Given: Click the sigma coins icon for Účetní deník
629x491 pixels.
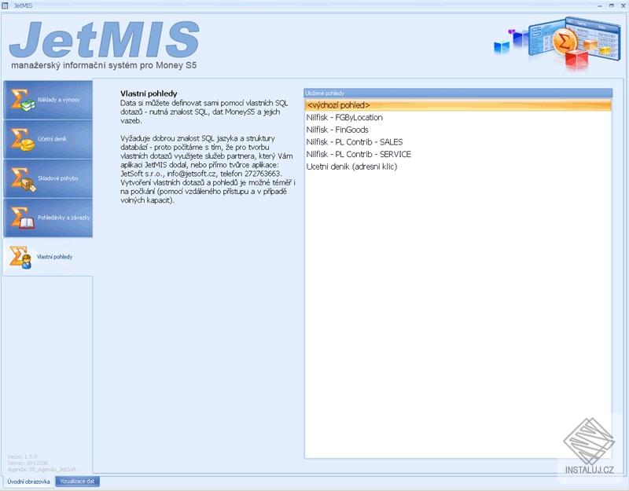Looking at the screenshot, I should click(x=23, y=140).
